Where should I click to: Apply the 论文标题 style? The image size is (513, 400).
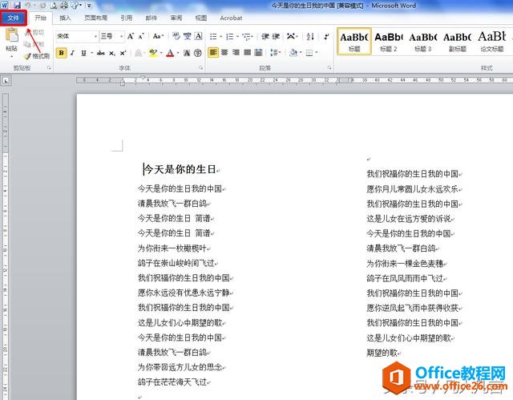pos(492,41)
